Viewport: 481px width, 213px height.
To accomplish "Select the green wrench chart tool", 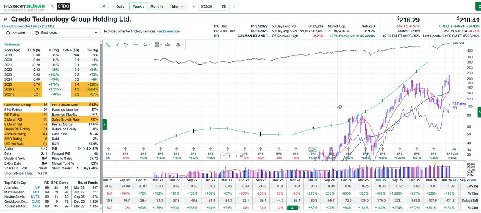I will coord(108,45).
